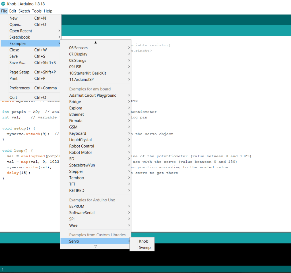Viewport: 291px width, 273px height.
Task: Open the Edit menu
Action: click(x=13, y=11)
